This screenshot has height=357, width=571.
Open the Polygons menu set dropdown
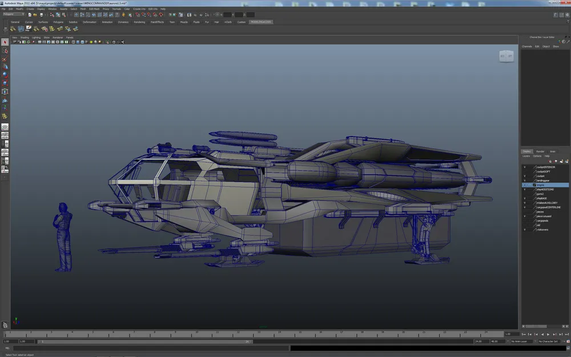click(x=14, y=14)
